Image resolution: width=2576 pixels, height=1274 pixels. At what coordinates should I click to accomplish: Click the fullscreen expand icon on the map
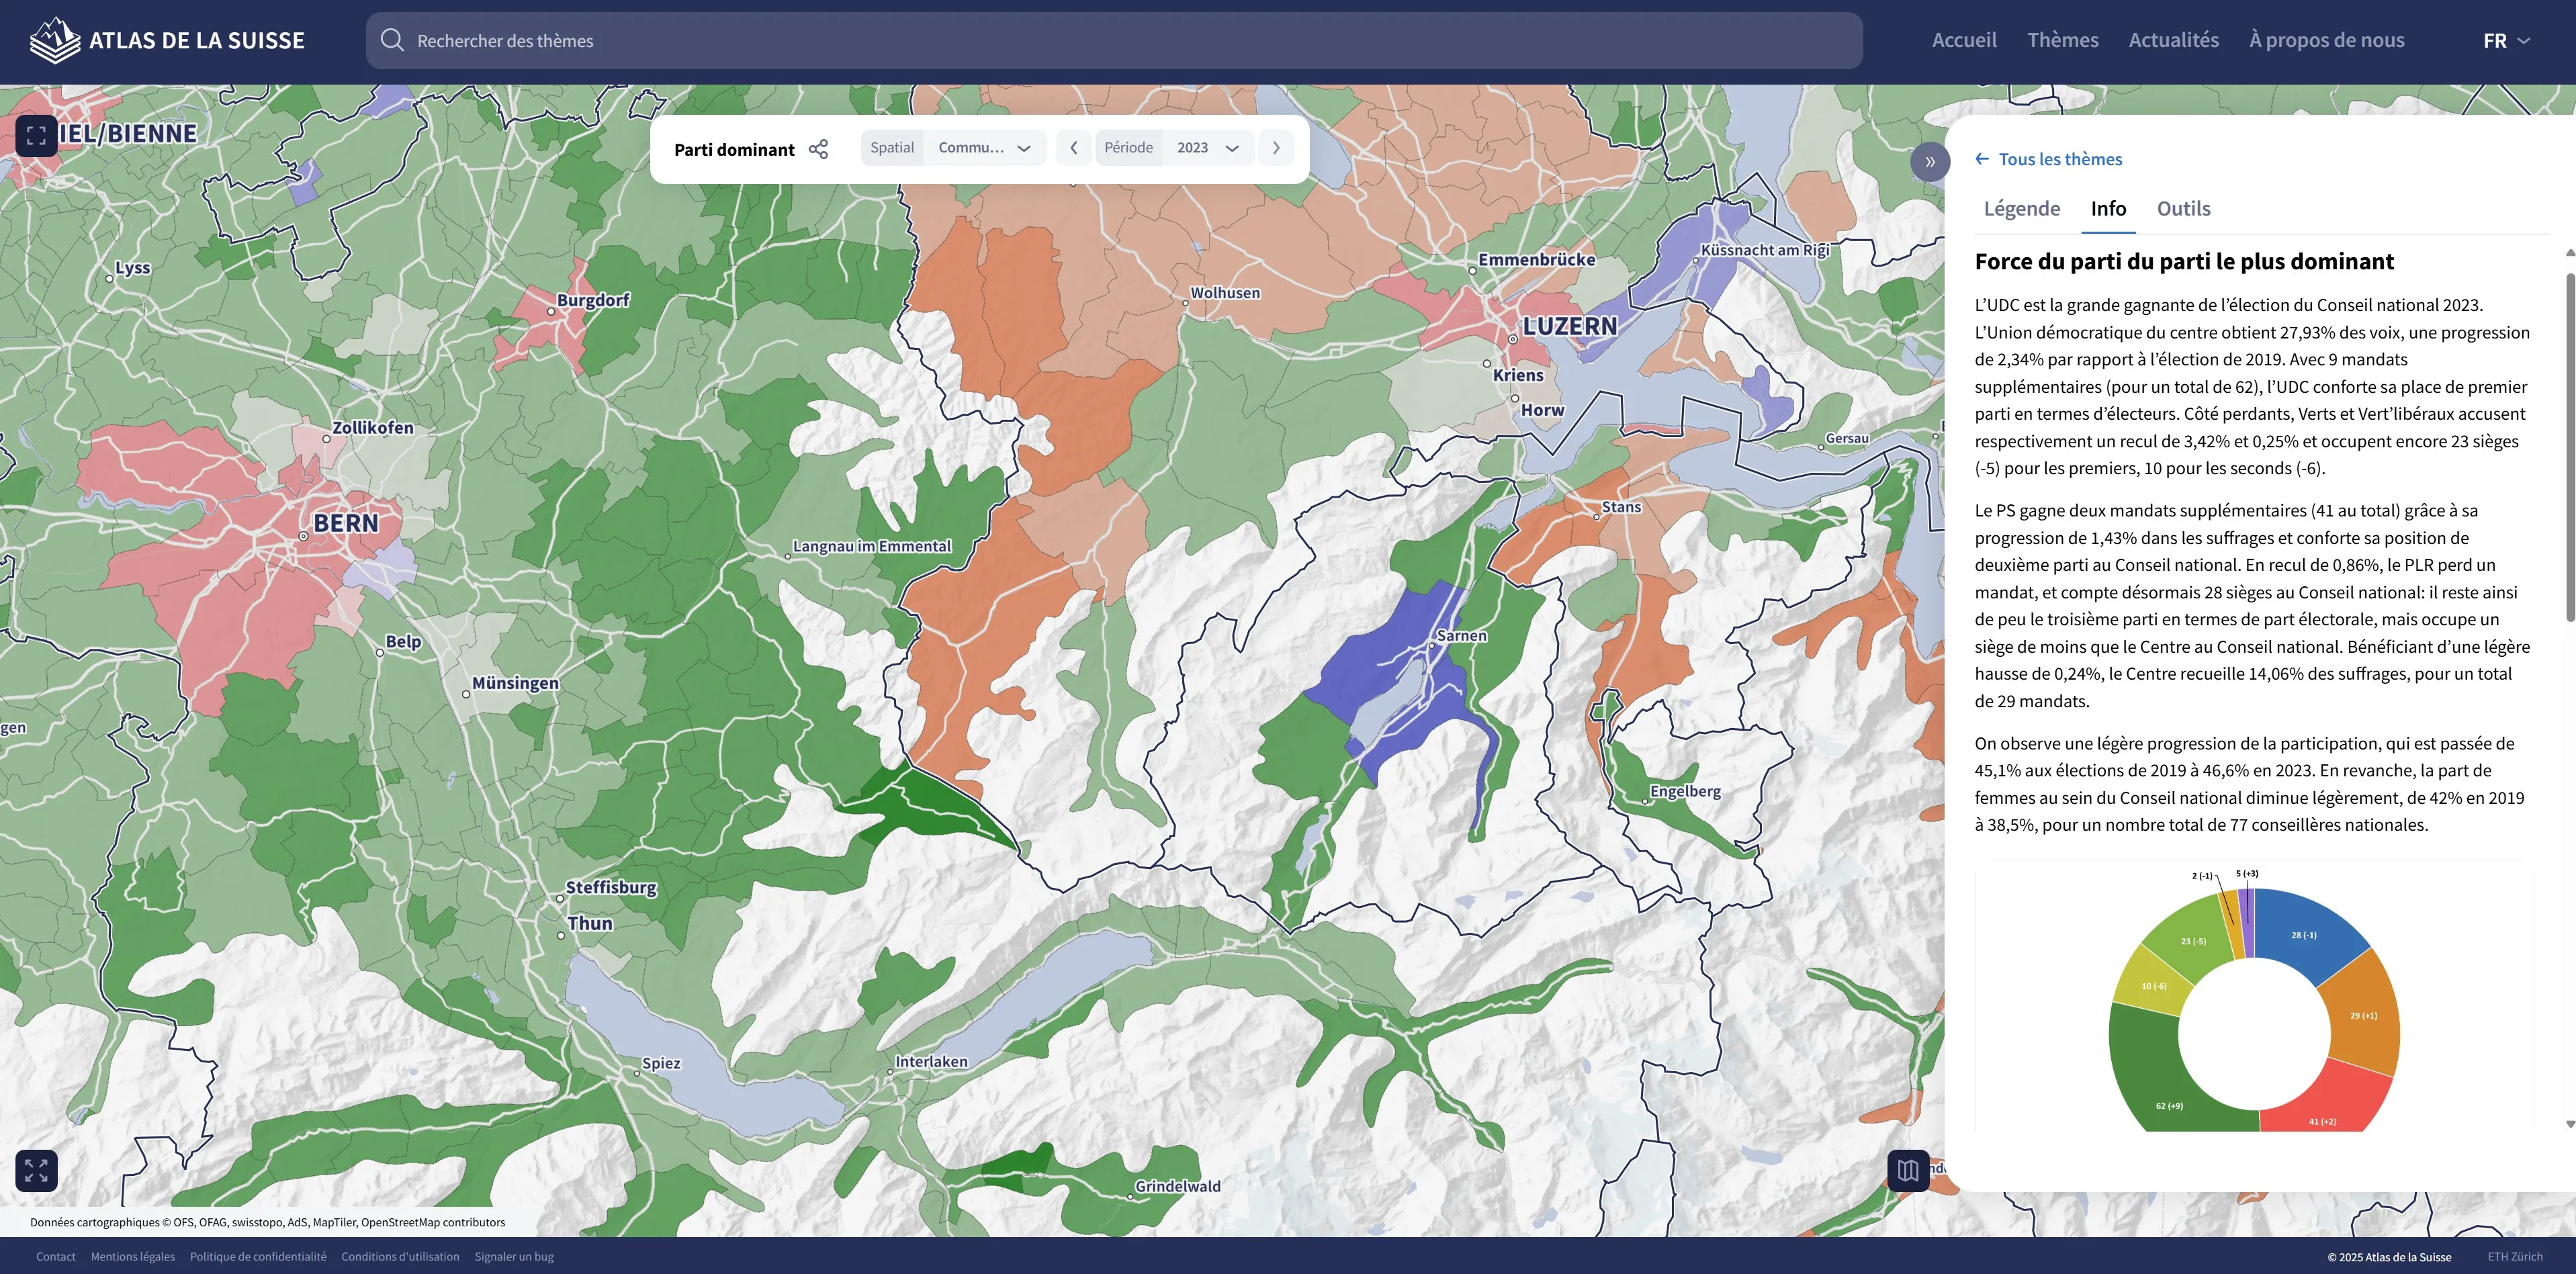[36, 135]
